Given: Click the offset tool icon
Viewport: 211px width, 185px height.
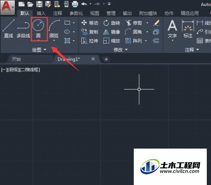Looking at the screenshot, I should pos(156,41).
